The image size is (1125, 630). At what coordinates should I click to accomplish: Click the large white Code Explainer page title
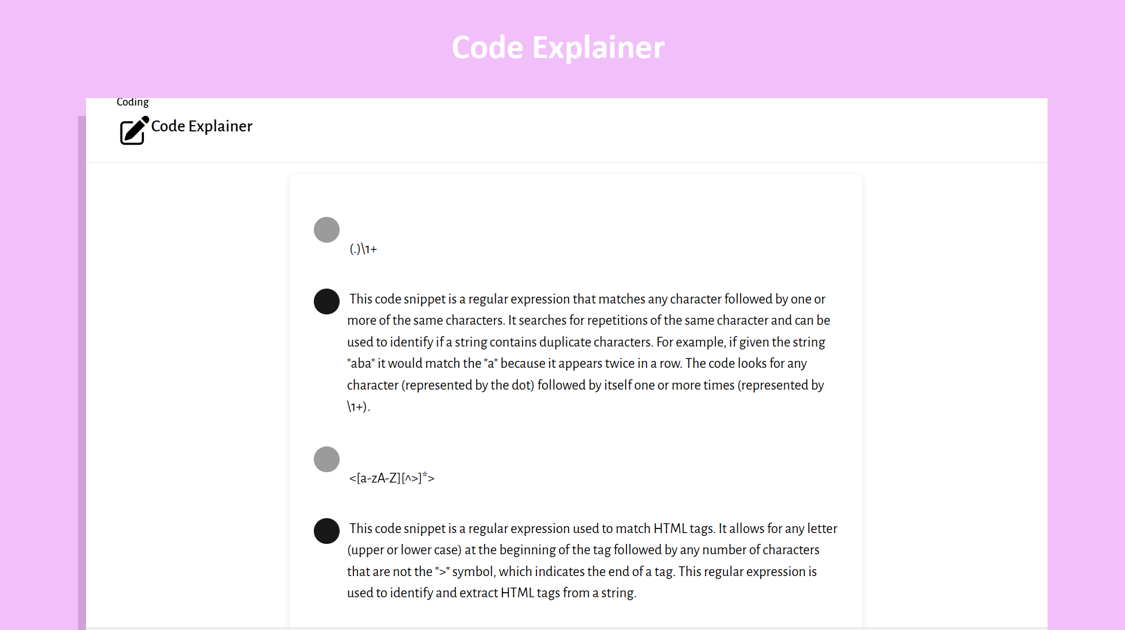[x=558, y=47]
